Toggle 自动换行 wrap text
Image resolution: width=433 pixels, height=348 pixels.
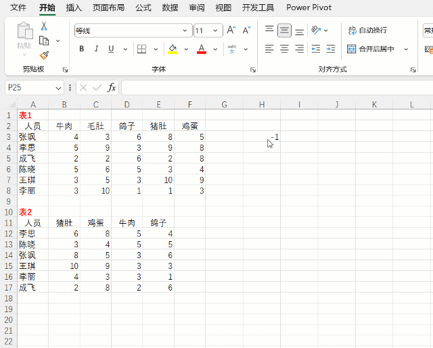[367, 30]
